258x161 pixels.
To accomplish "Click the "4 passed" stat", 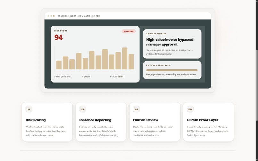I will click(x=86, y=77).
